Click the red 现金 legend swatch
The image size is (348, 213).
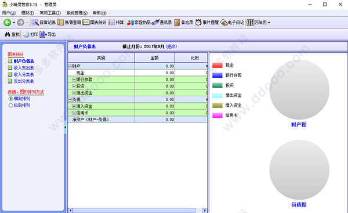point(217,66)
